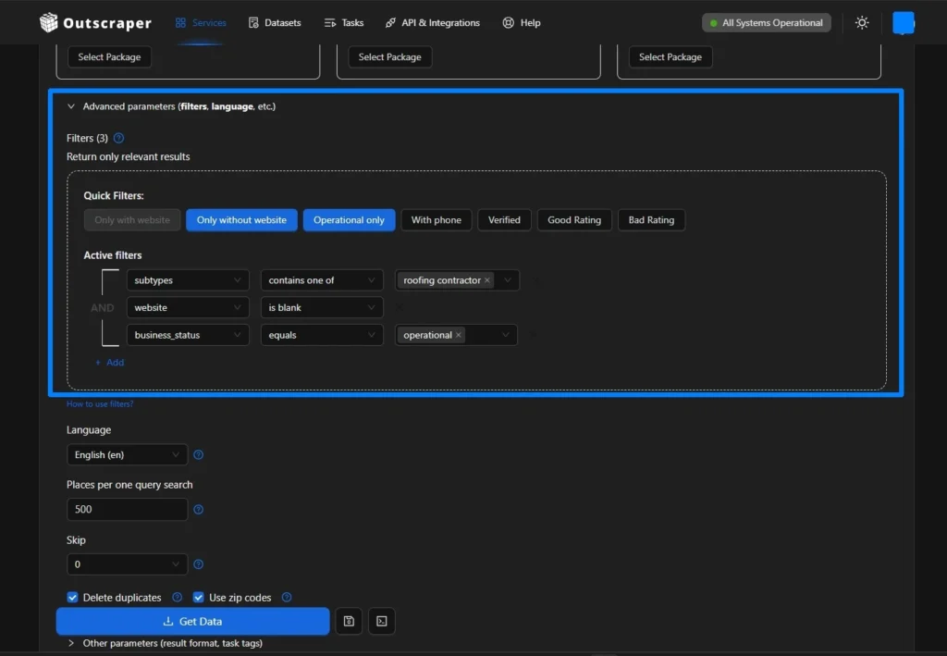This screenshot has width=947, height=656.
Task: Open the Tasks menu
Action: click(344, 22)
